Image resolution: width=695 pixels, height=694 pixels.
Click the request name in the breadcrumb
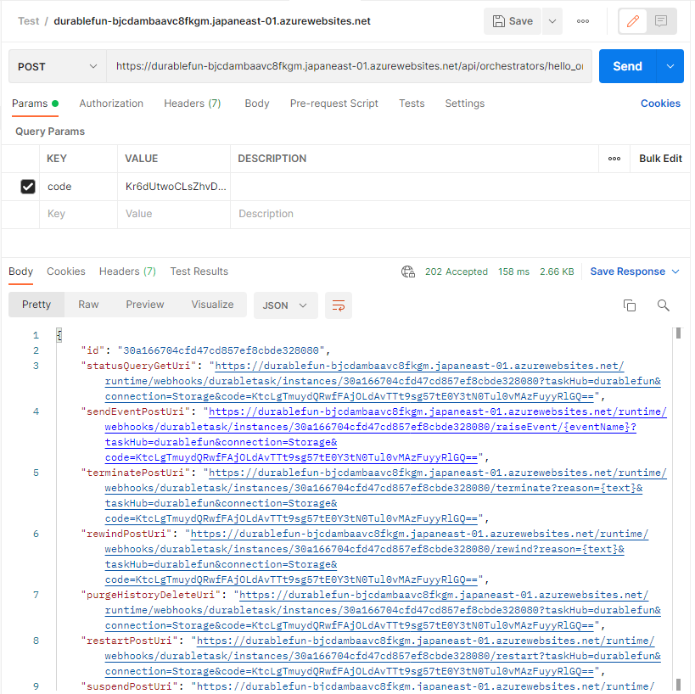click(x=212, y=21)
